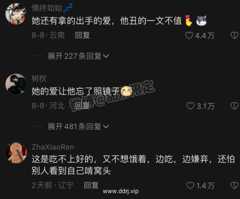Open ZhaXiaoRen profile avatar
240x199 pixels.
16,153
